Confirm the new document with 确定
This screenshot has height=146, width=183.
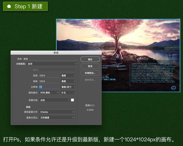tap(90, 59)
